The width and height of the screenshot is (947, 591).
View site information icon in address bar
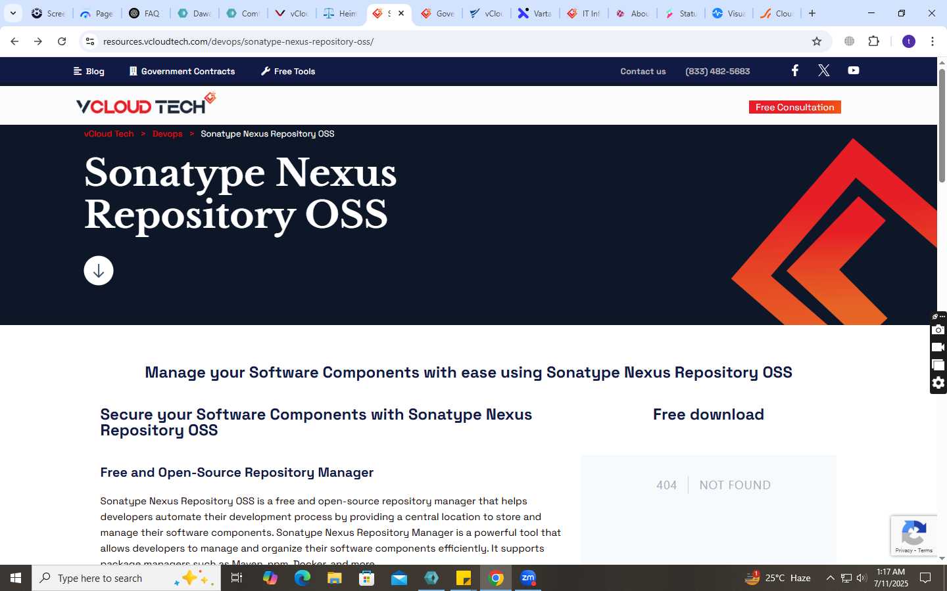[x=90, y=41]
